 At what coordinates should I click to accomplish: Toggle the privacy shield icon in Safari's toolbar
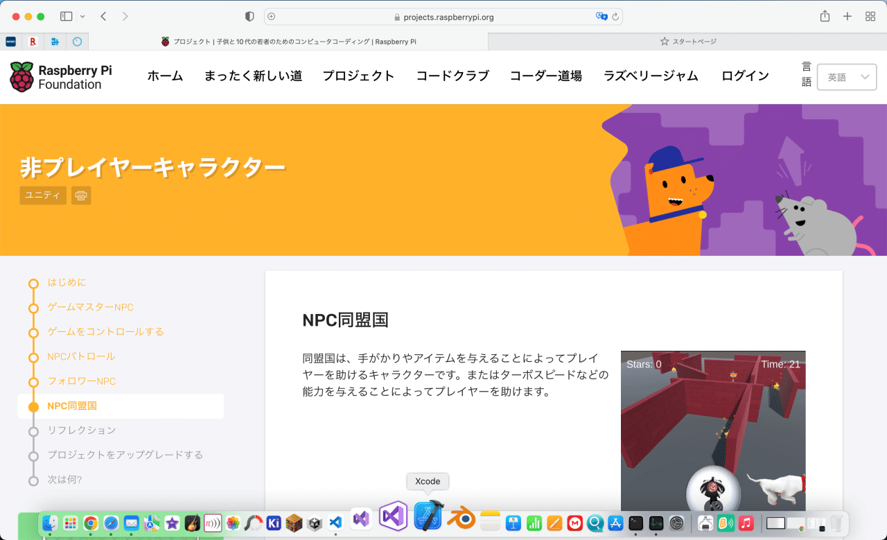pos(248,16)
